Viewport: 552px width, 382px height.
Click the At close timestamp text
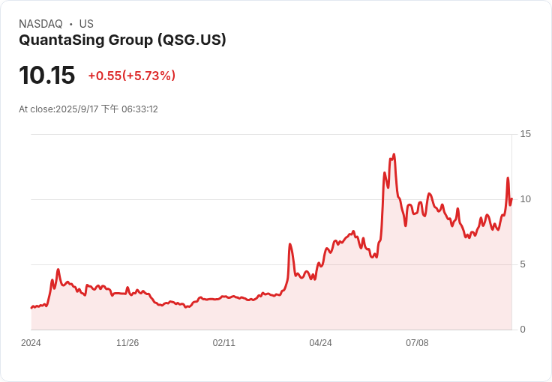tap(88, 109)
